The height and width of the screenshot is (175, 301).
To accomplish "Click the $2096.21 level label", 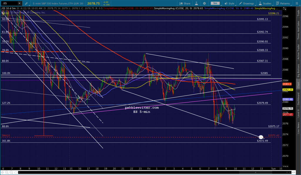I will pyautogui.click(x=274, y=13).
